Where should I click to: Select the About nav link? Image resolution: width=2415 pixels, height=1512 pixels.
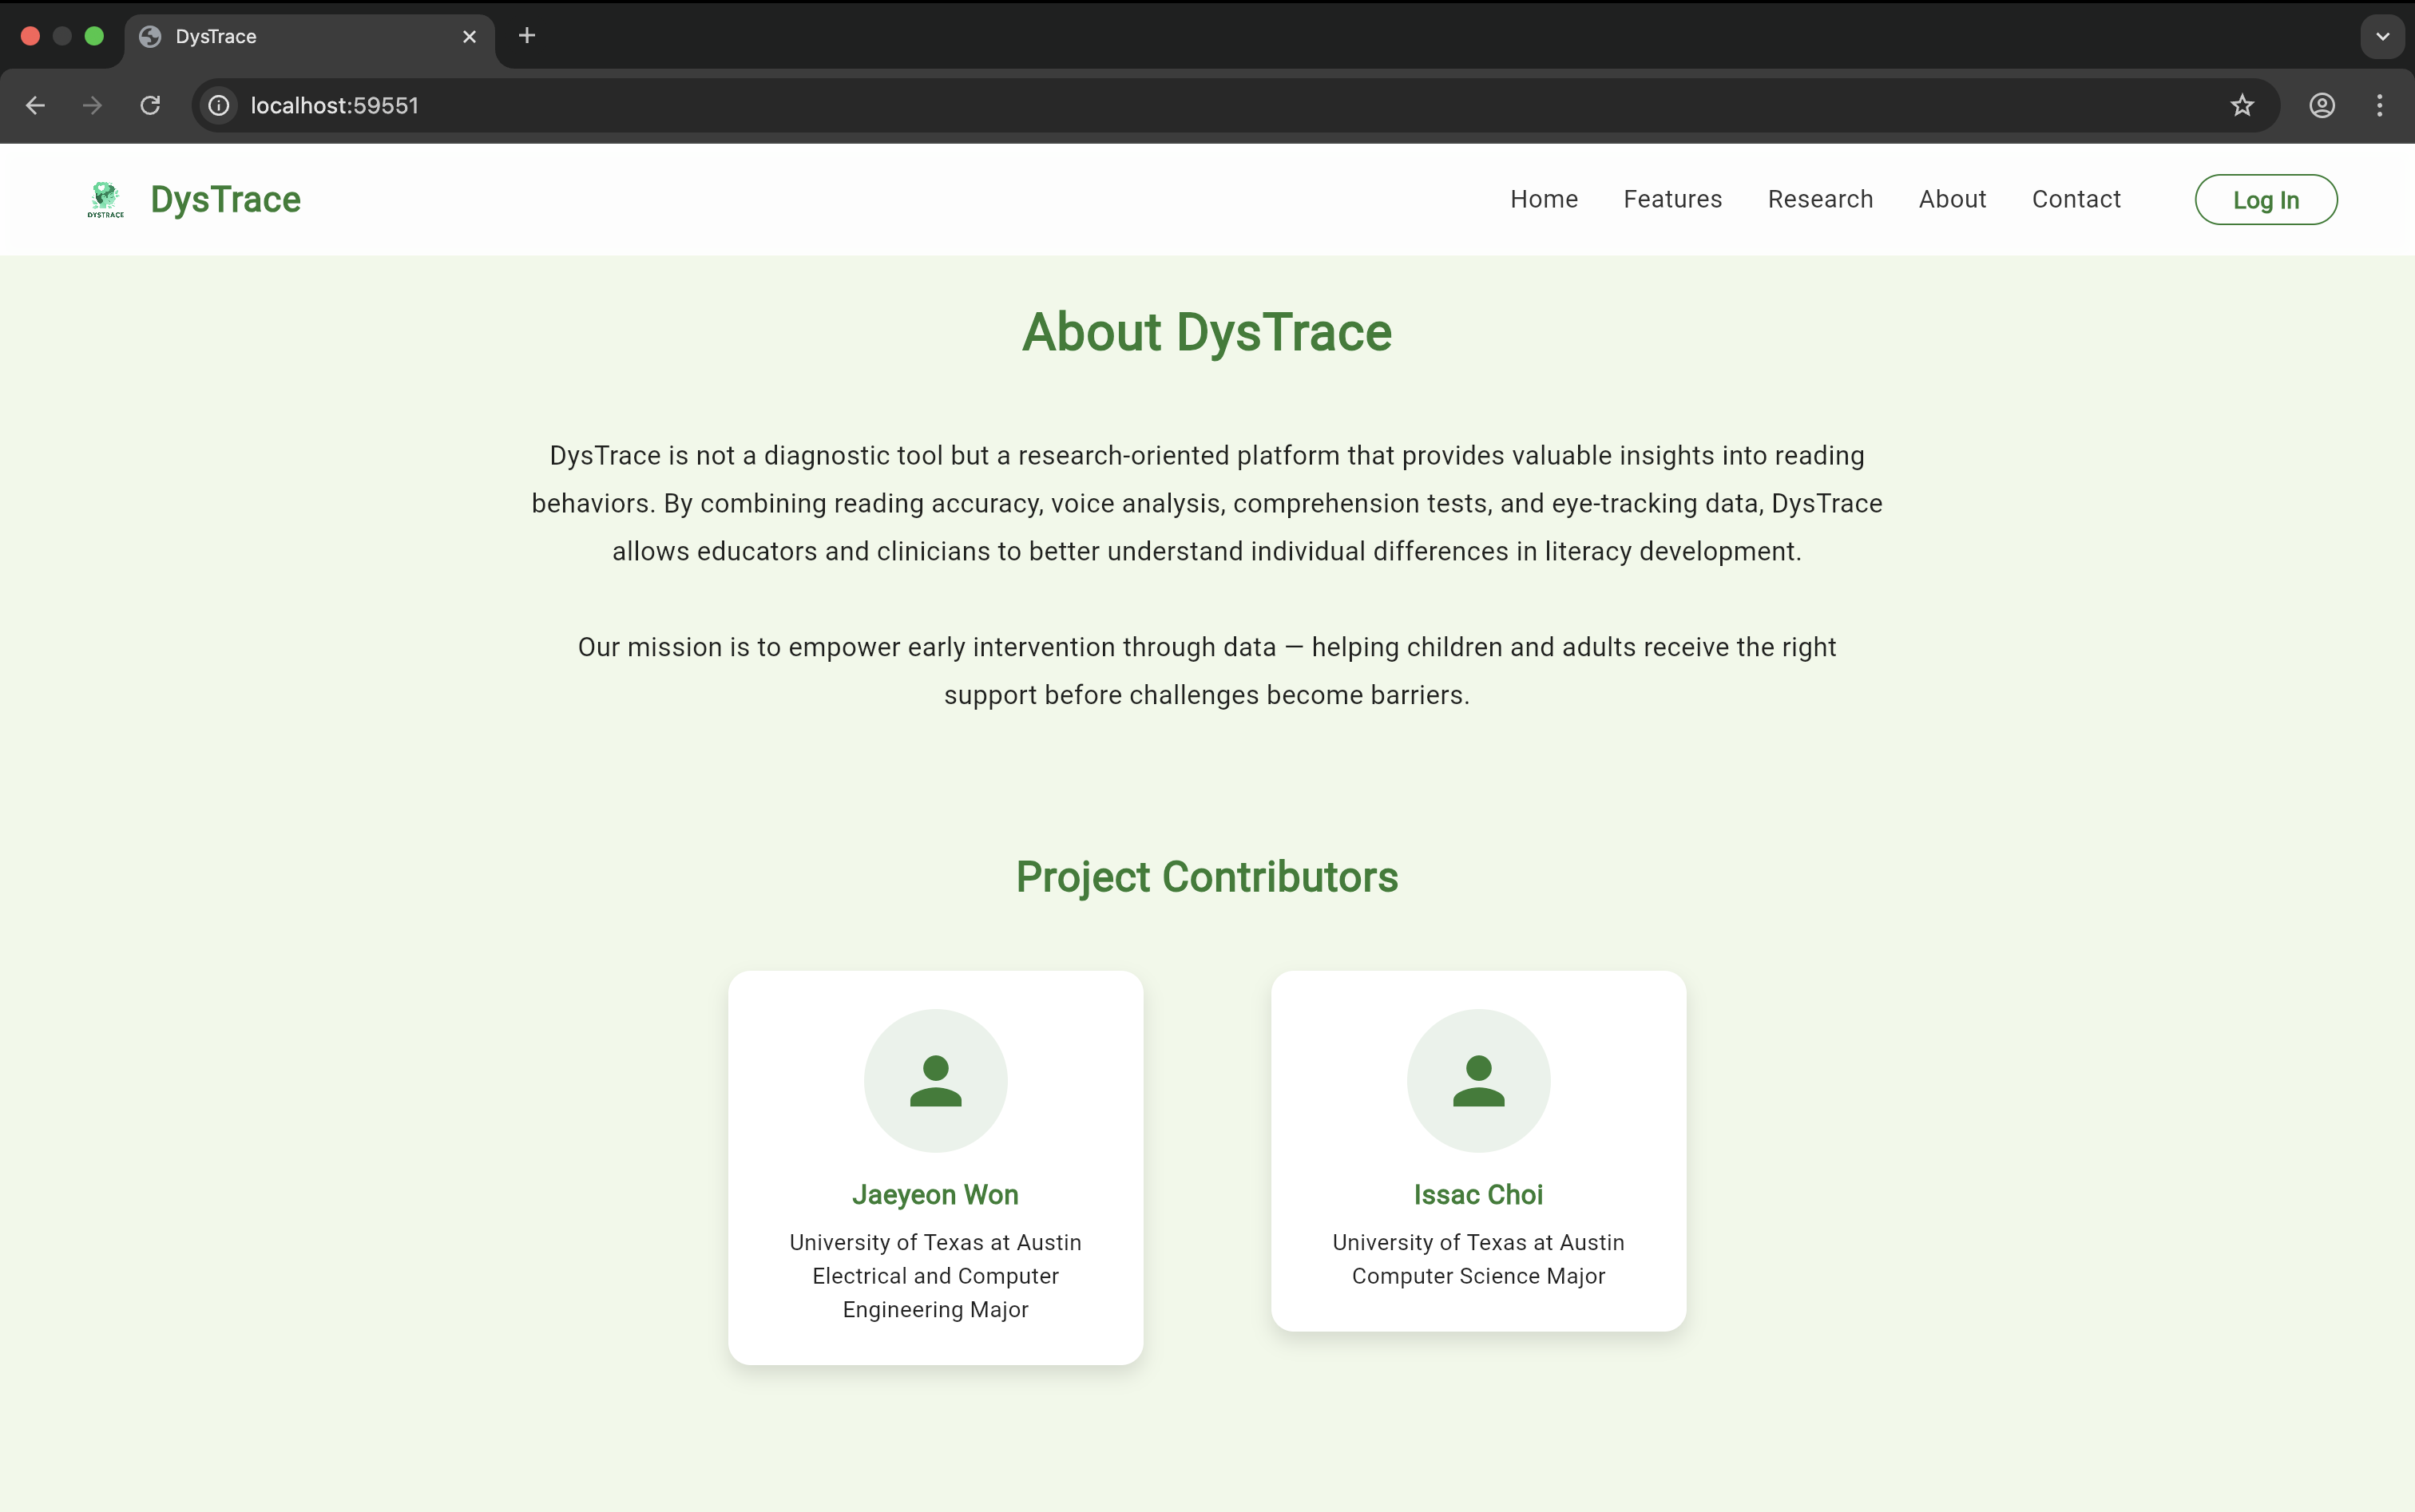(x=1952, y=199)
